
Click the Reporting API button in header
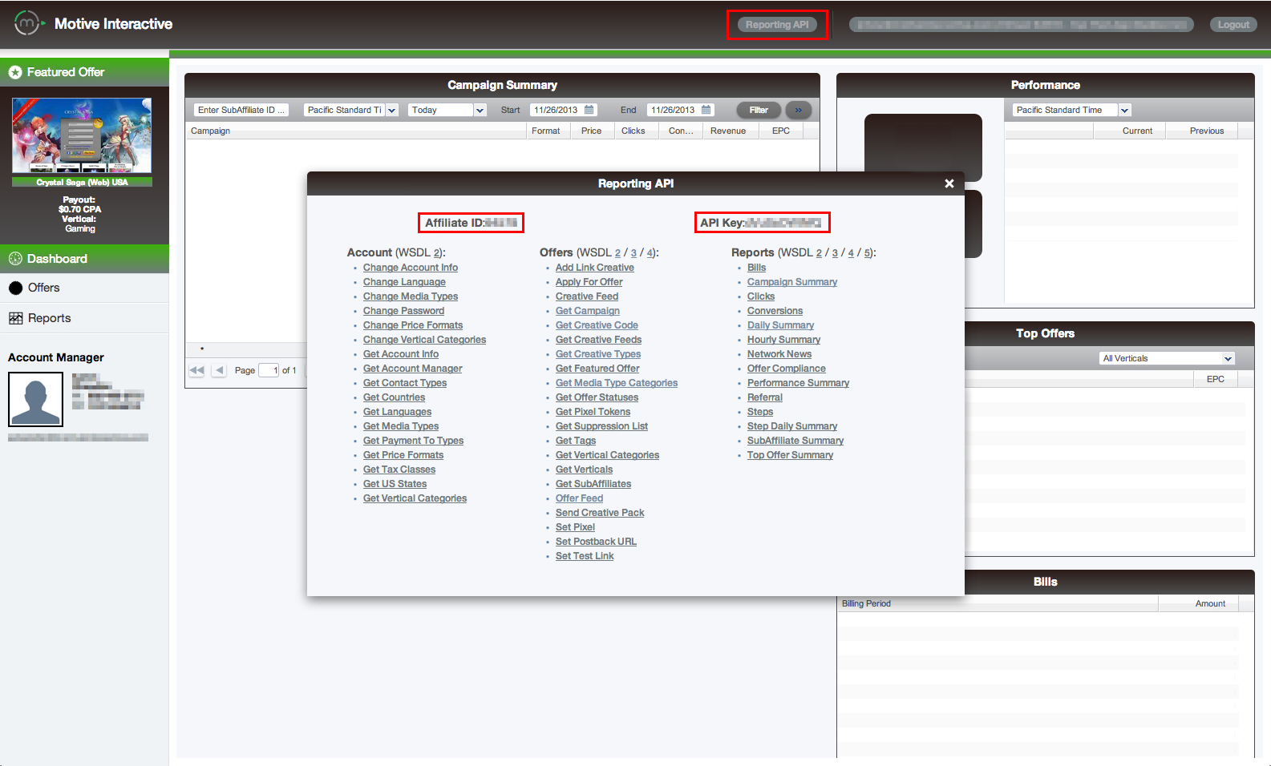[x=776, y=25]
